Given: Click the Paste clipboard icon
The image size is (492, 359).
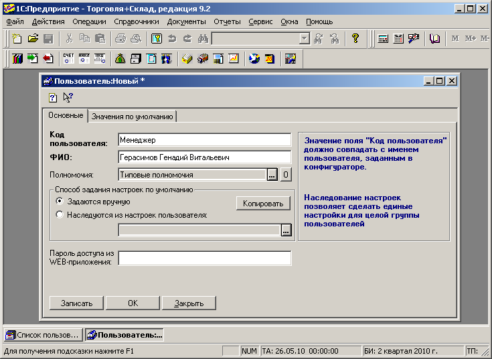Looking at the screenshot, I should (100, 39).
